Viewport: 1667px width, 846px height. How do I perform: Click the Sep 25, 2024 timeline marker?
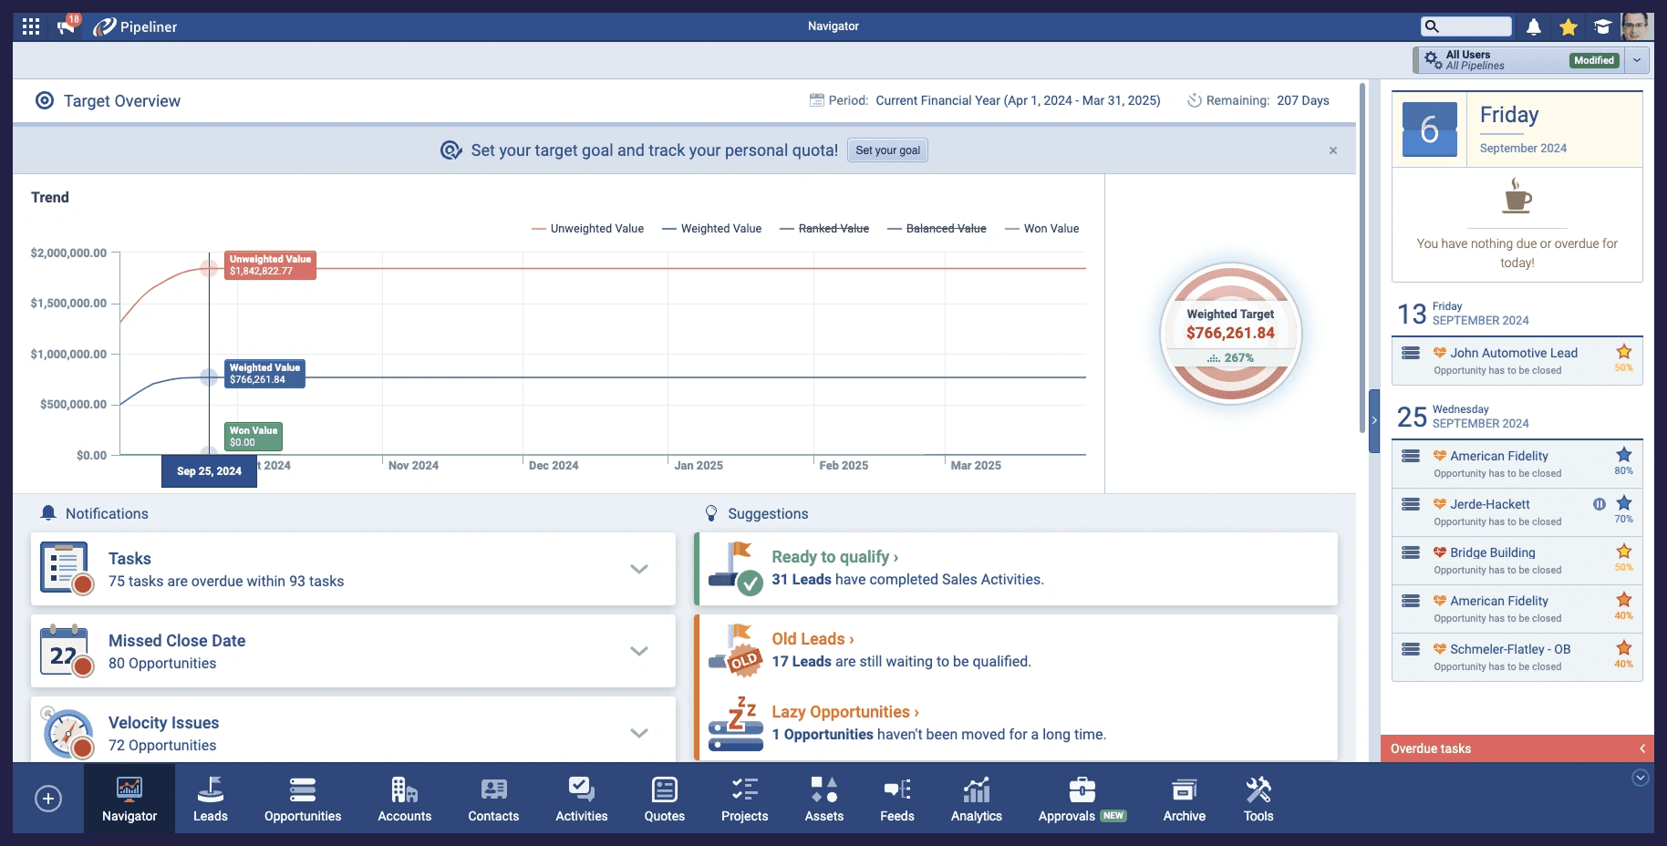pos(210,471)
